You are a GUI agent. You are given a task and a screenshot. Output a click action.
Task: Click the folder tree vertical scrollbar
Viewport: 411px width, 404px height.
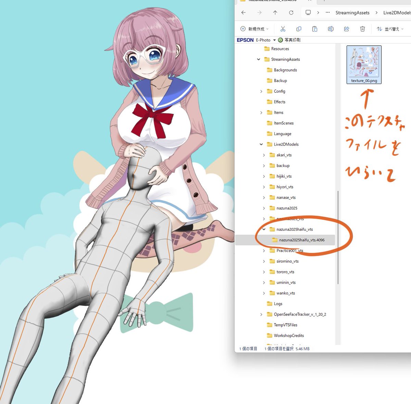coord(338,237)
